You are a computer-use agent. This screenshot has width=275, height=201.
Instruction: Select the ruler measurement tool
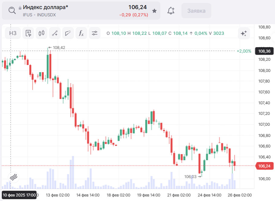tap(68, 33)
